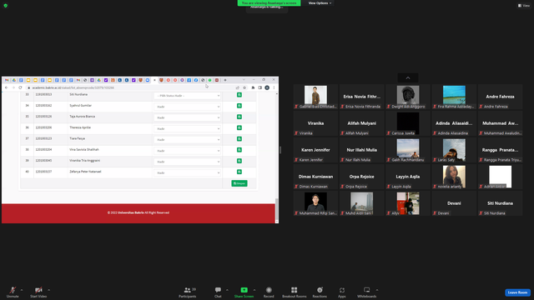Select Erisa Novia Fithranda's video tile
The image size is (534, 300).
click(x=361, y=97)
